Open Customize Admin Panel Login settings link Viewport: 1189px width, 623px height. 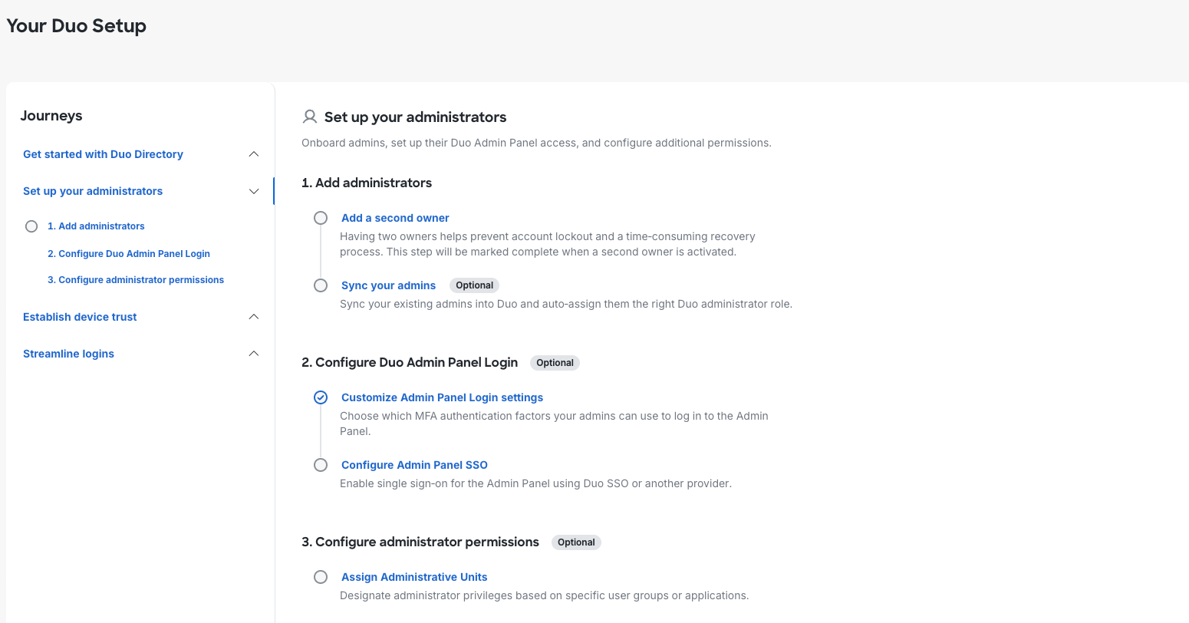[442, 397]
